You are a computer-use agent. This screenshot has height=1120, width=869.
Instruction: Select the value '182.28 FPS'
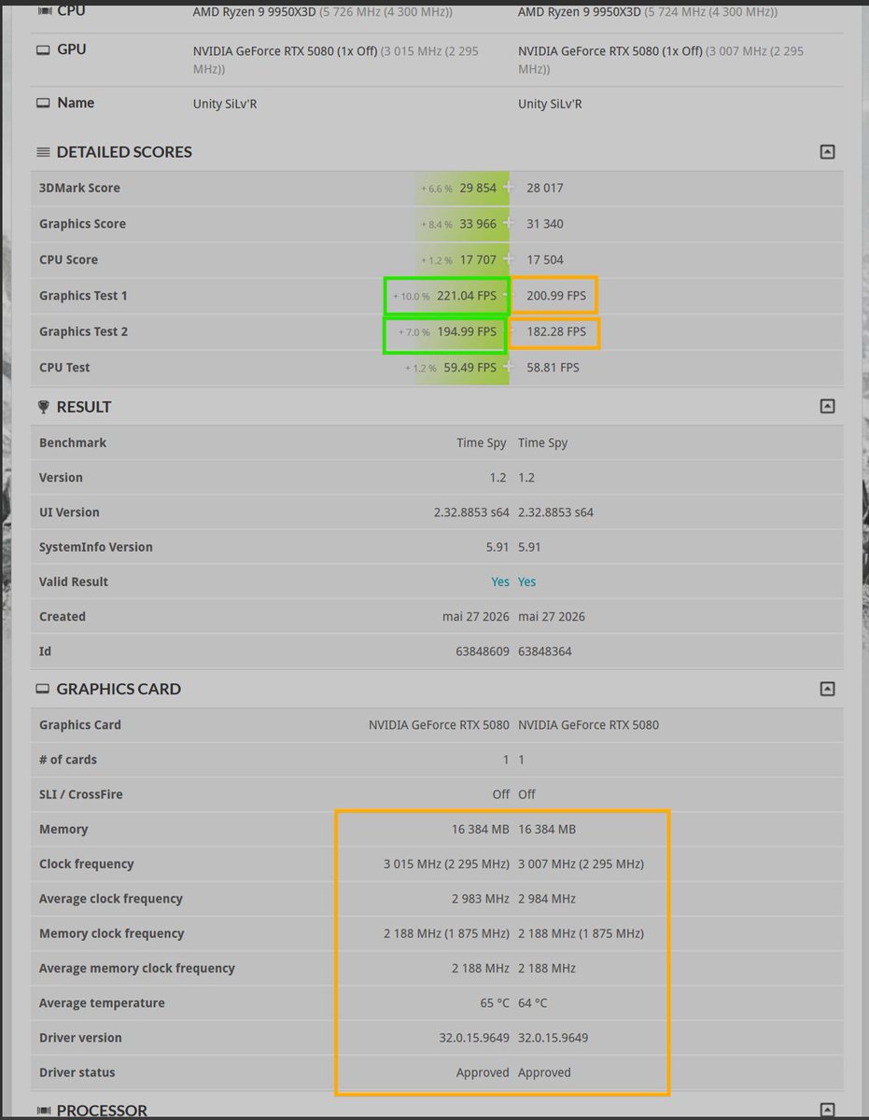coord(556,331)
